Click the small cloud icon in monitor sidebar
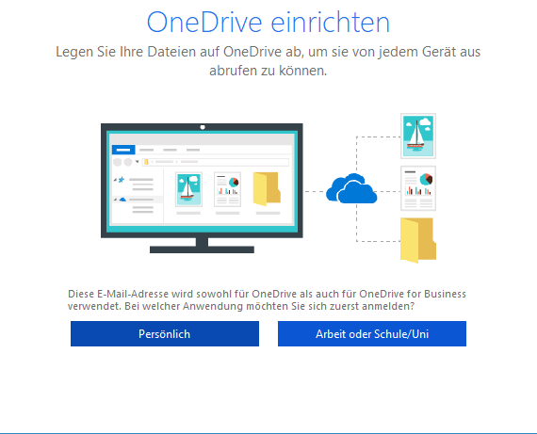 [122, 200]
